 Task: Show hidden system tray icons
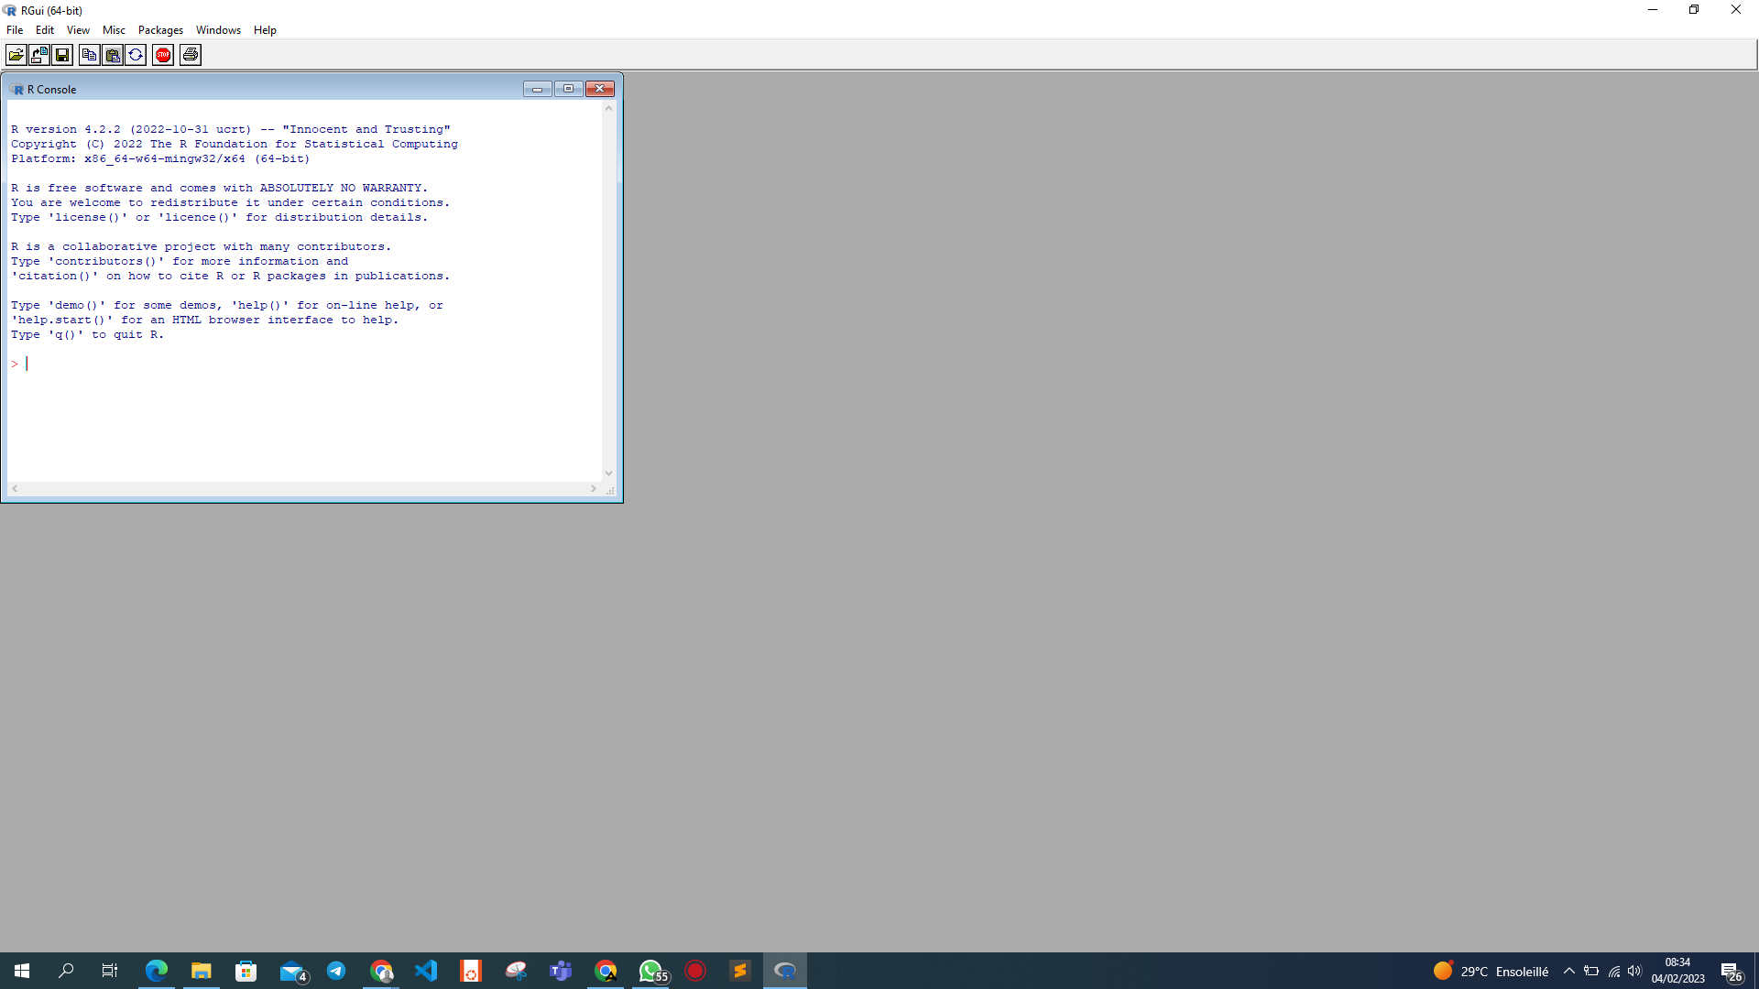(1569, 971)
